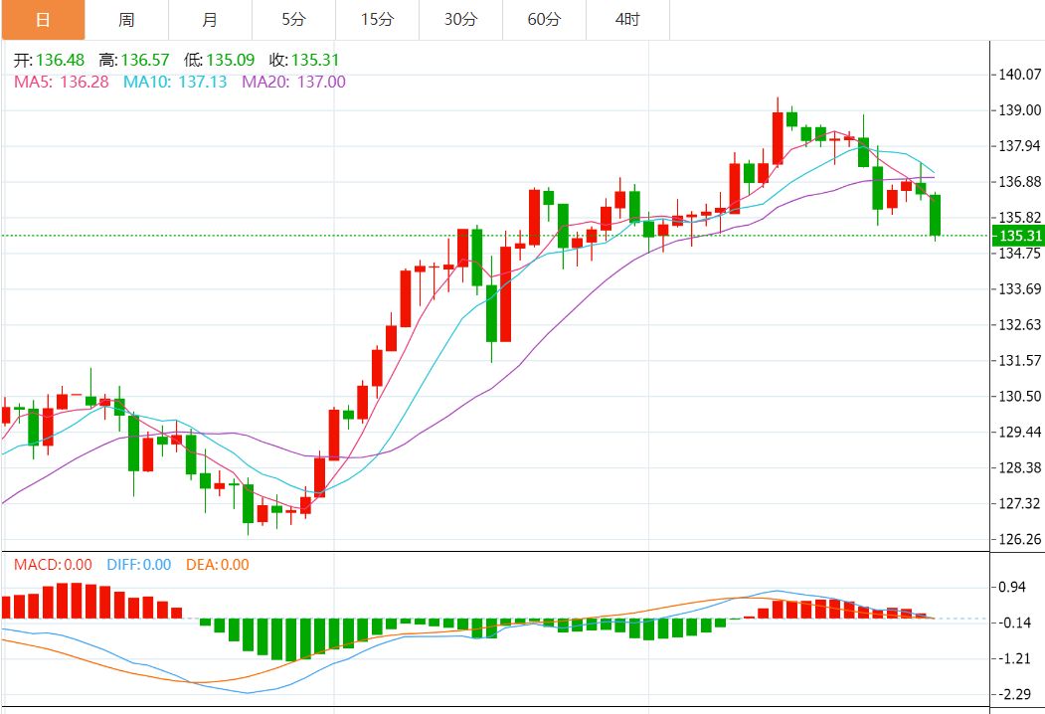Screen dimensions: 1045x714
Task: Click the -1.21 MACD axis label
Action: [1014, 658]
